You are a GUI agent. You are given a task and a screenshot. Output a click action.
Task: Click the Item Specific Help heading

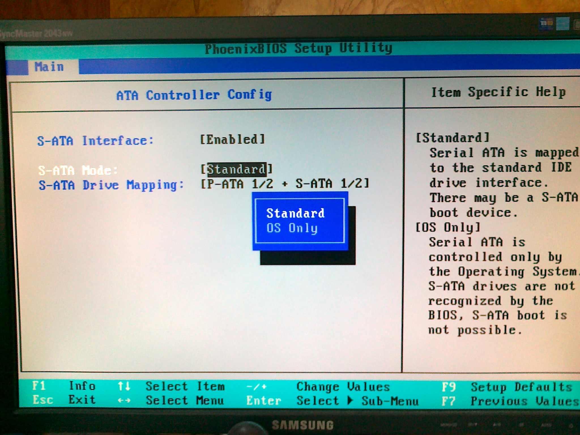(498, 92)
